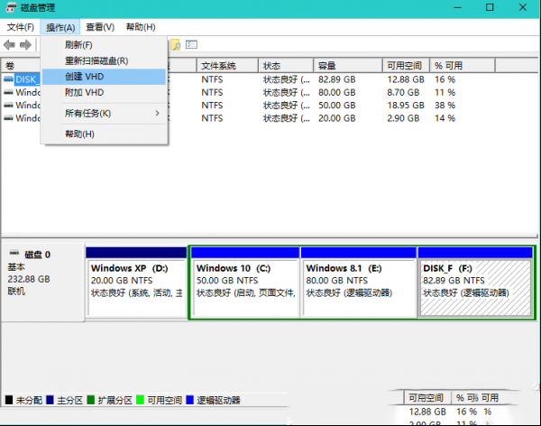Maximize the Disk Management window
Image resolution: width=541 pixels, height=426 pixels.
point(490,7)
